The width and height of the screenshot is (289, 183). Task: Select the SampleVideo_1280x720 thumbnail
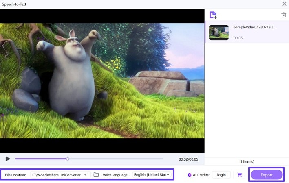(219, 33)
